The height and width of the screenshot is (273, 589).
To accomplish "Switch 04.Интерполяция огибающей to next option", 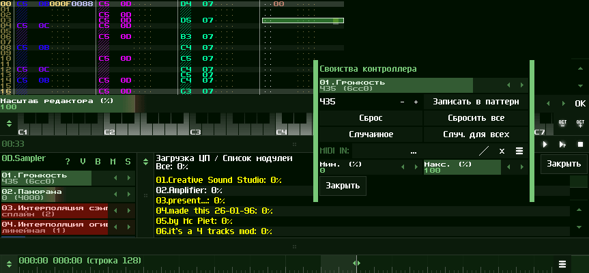I will click(129, 227).
